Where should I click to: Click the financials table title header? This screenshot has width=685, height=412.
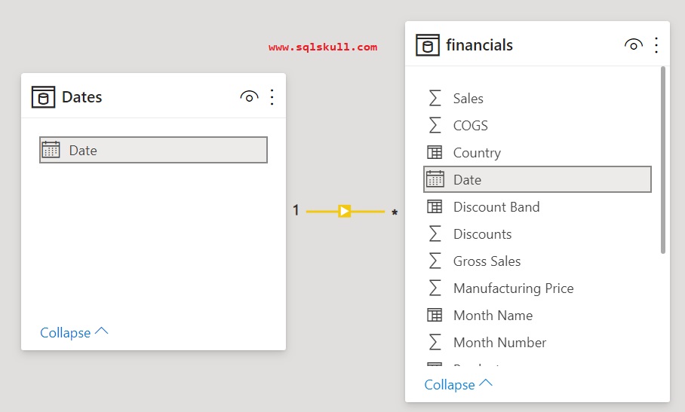480,45
